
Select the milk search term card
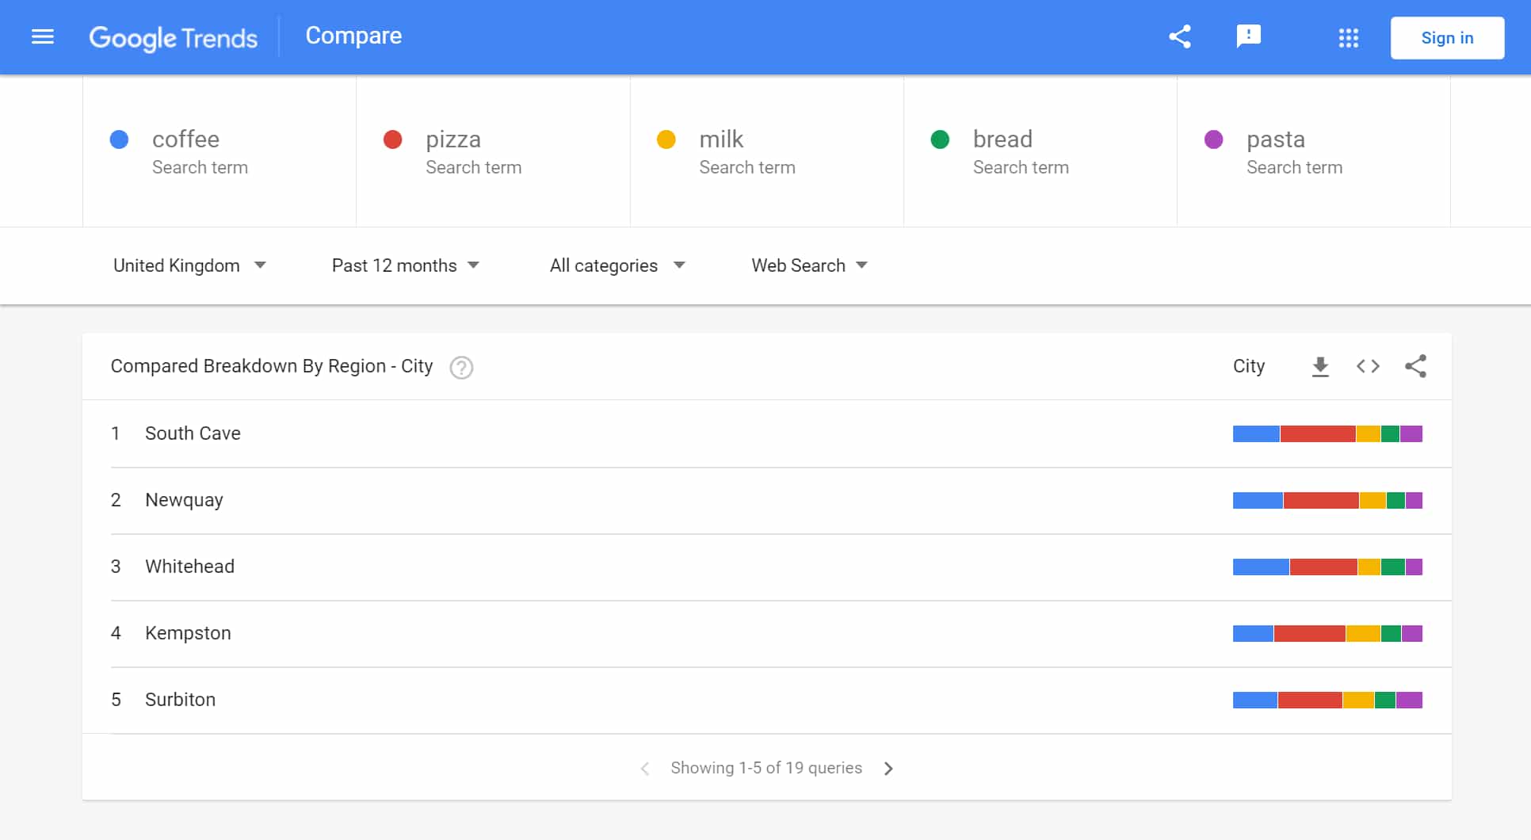tap(767, 151)
